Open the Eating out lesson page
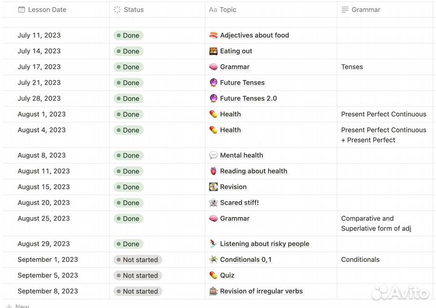Image resolution: width=436 pixels, height=308 pixels. (x=236, y=51)
